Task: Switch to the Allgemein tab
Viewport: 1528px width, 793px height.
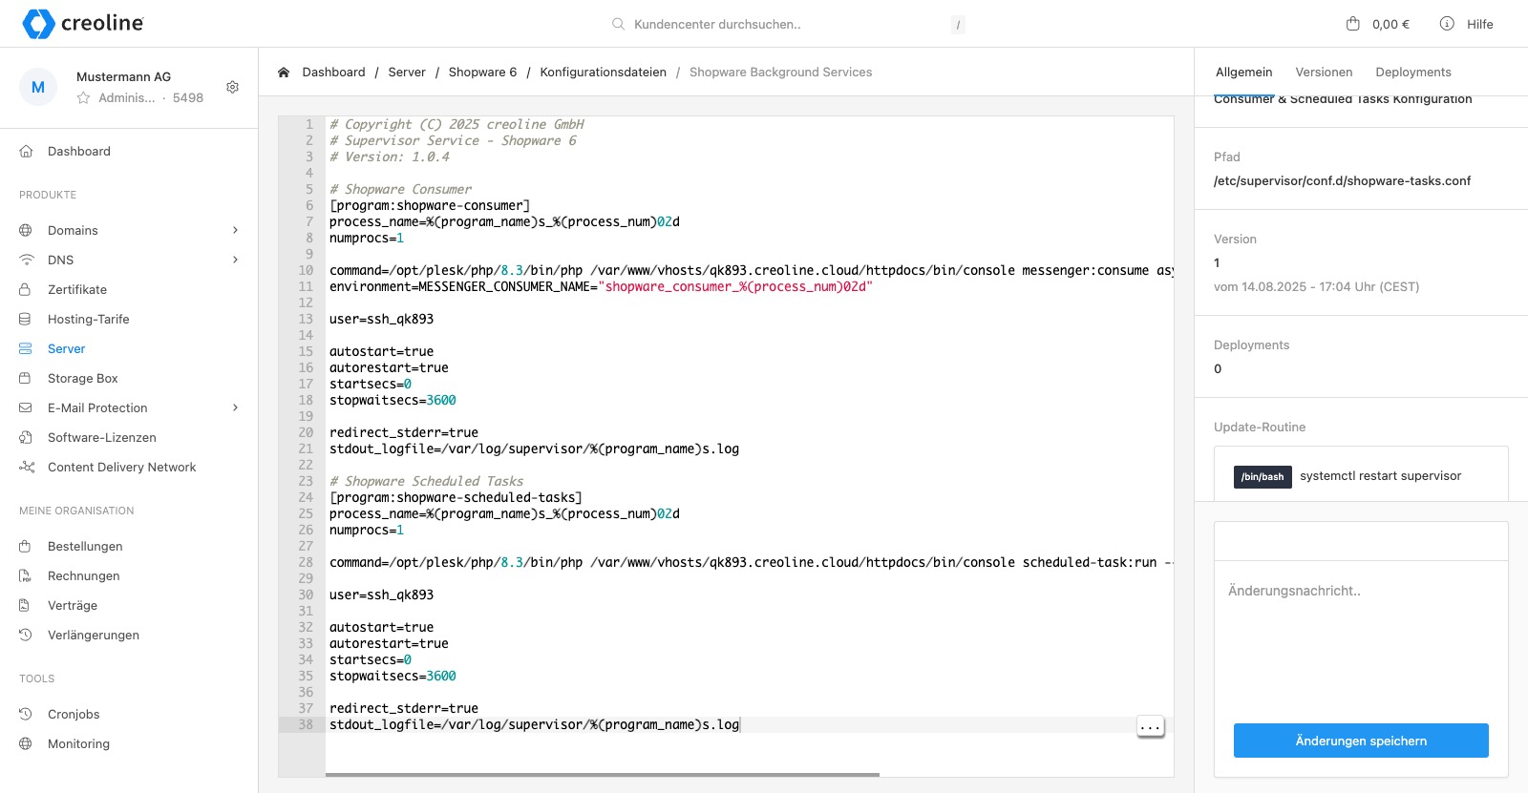Action: pos(1243,73)
